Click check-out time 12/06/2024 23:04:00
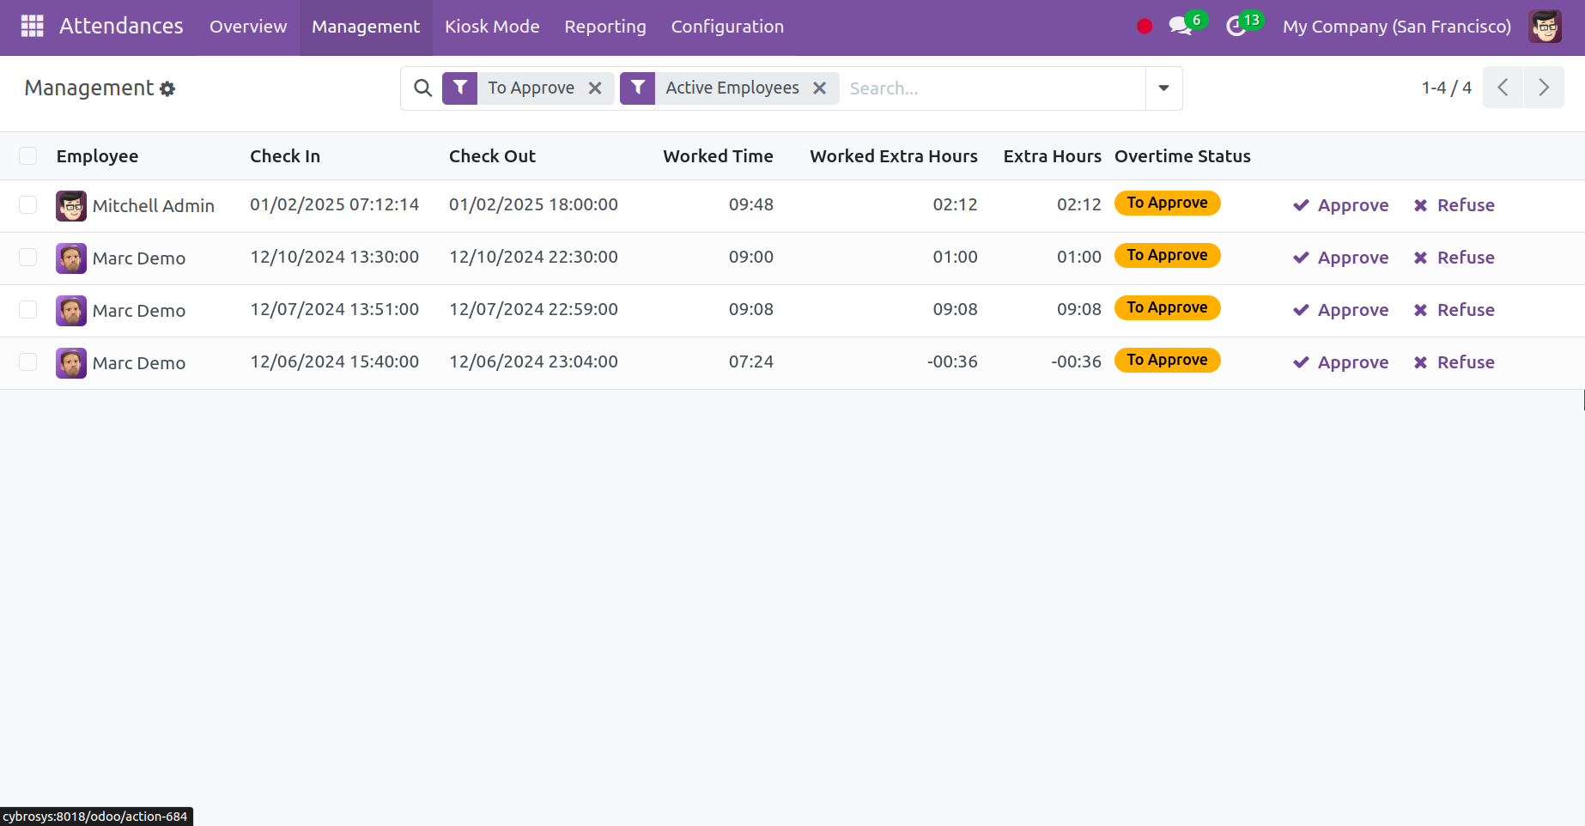The image size is (1585, 826). click(533, 361)
